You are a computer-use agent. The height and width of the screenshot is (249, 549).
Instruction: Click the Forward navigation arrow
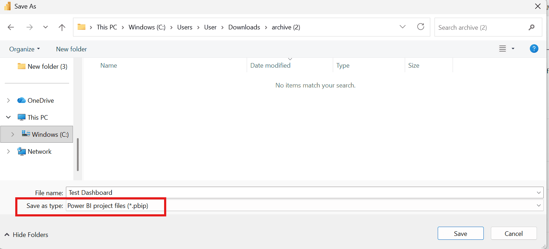(29, 27)
